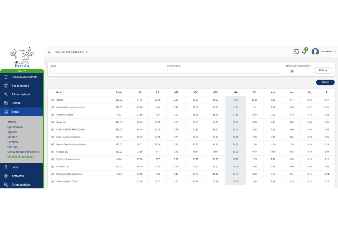Sort by PG column header
The image size is (338, 227).
pos(158,92)
